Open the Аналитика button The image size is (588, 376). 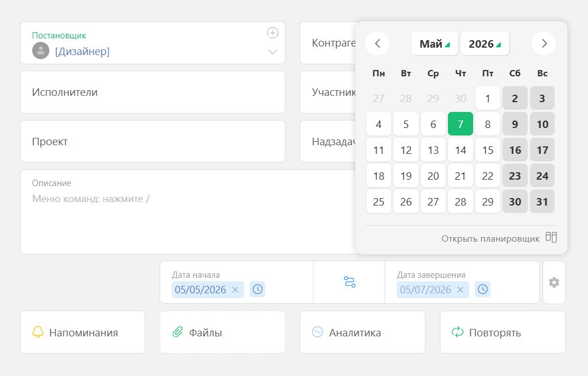point(362,332)
